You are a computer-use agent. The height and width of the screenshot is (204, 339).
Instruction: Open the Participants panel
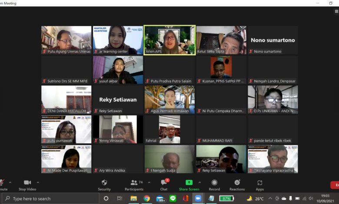click(x=134, y=184)
